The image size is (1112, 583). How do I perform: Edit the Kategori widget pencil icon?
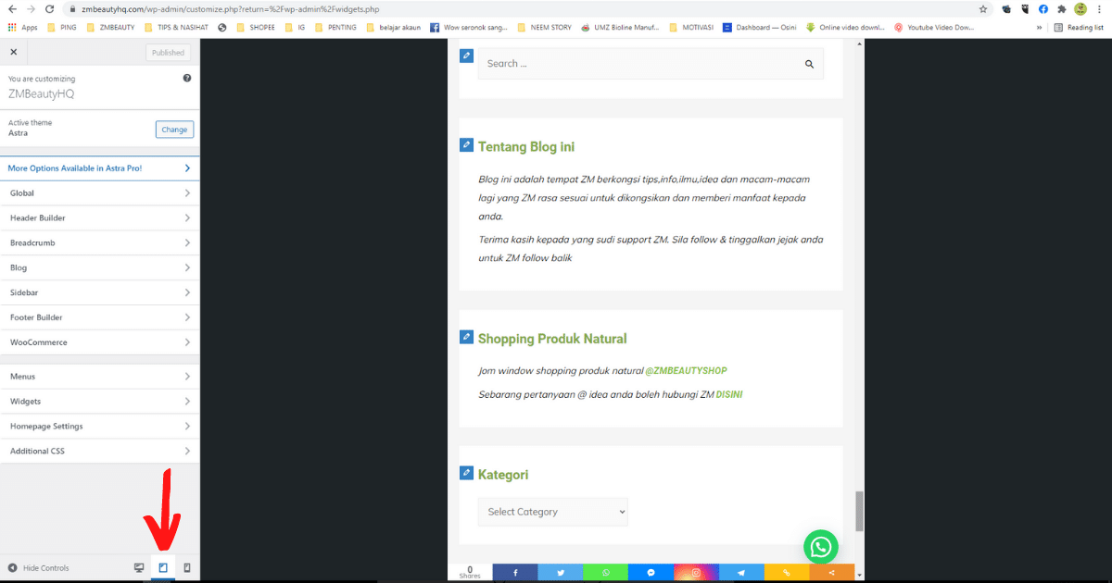(x=466, y=473)
